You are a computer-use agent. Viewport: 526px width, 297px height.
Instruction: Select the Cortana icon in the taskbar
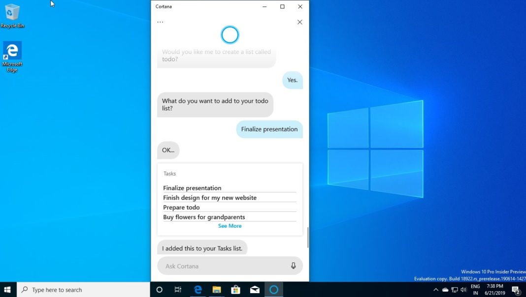tap(274, 289)
